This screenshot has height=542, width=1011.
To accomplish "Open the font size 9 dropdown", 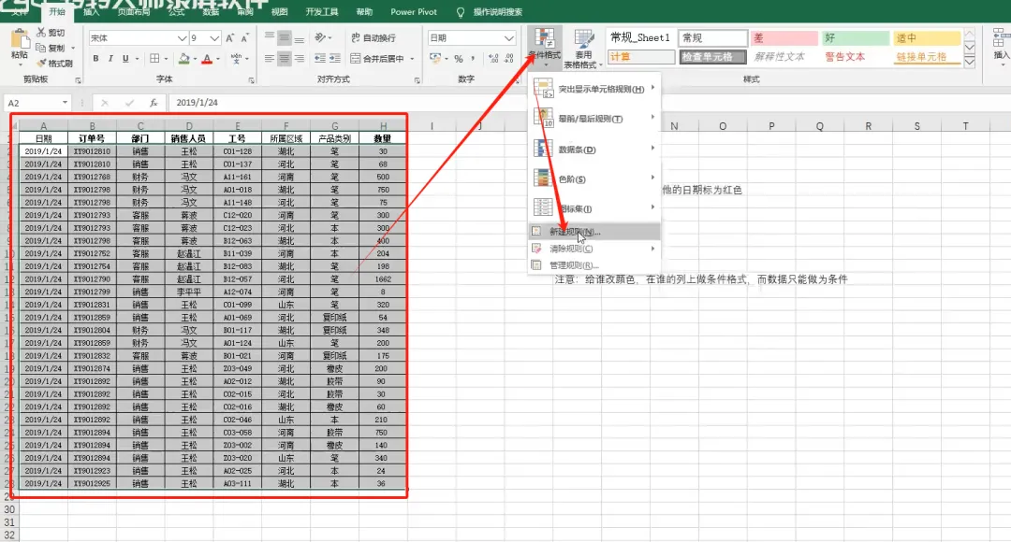I will pos(214,38).
